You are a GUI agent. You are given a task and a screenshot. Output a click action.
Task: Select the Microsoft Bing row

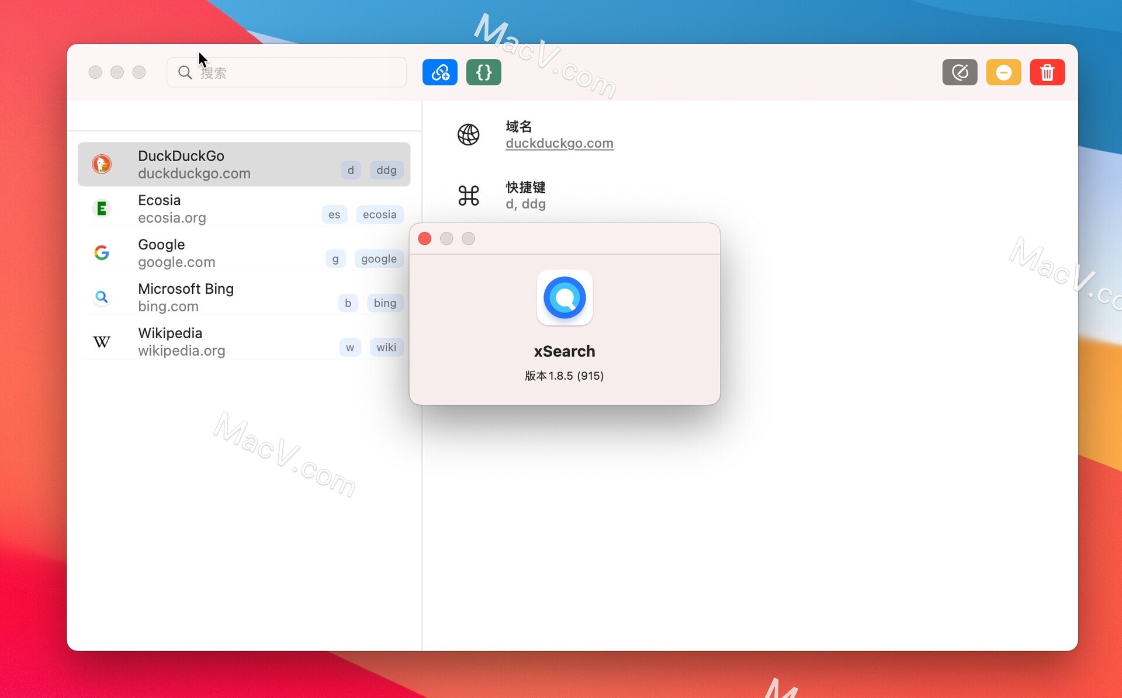click(x=244, y=297)
